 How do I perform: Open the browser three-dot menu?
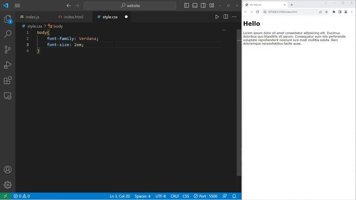(352, 12)
